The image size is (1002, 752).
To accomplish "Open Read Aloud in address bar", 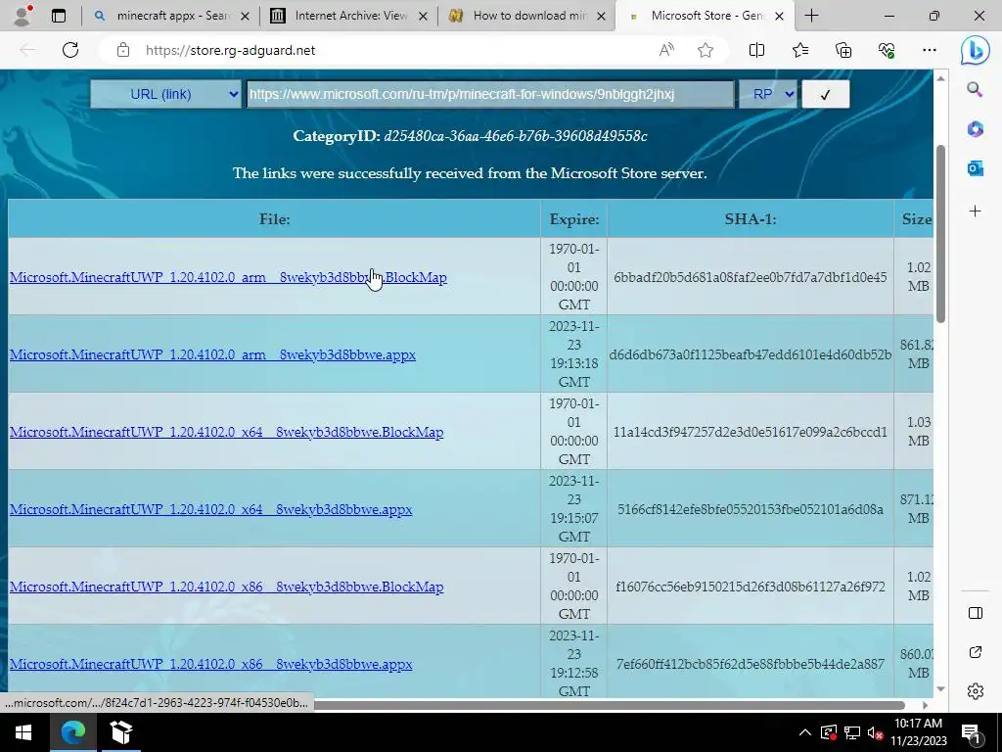I will (665, 50).
